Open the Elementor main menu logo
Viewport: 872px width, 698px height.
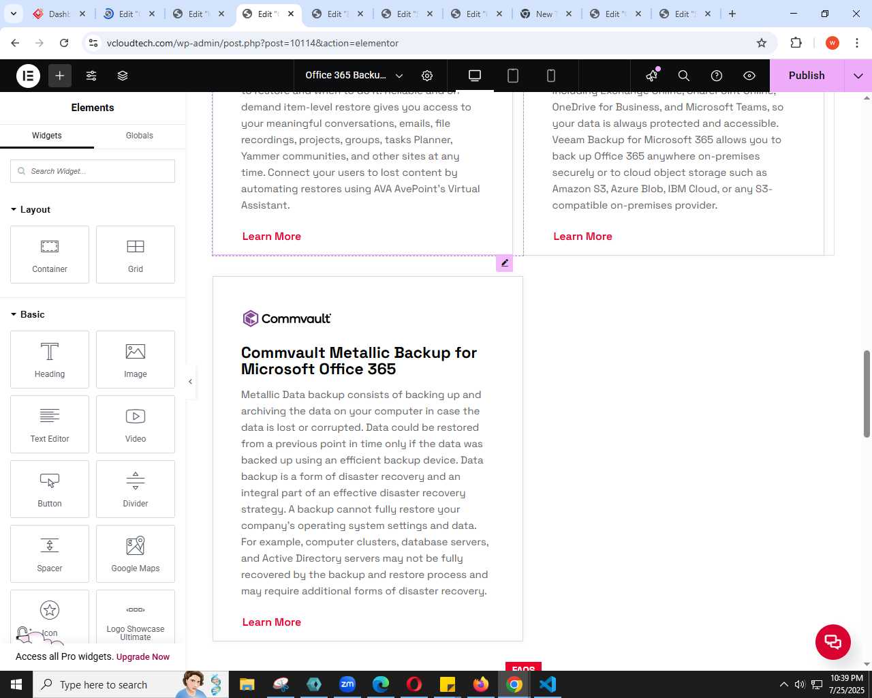pos(28,76)
